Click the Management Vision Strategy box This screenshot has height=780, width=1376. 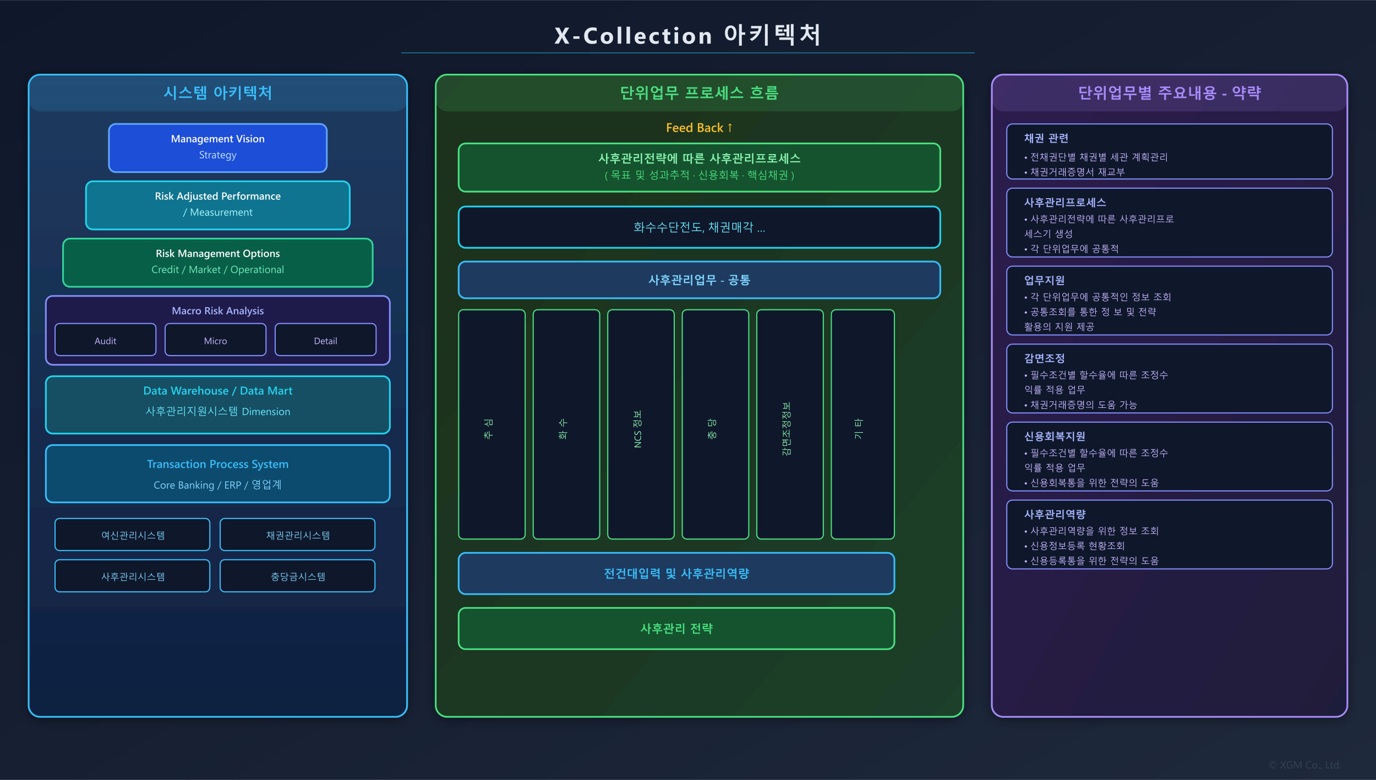(217, 148)
